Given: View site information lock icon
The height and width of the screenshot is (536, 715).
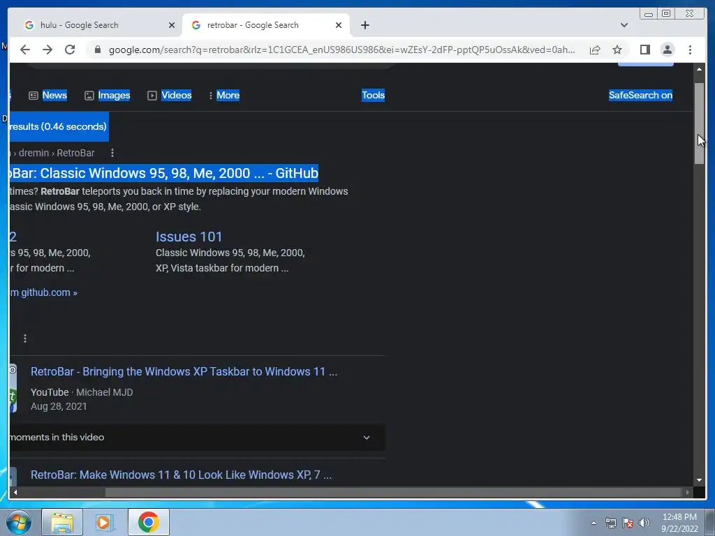Looking at the screenshot, I should click(x=97, y=50).
